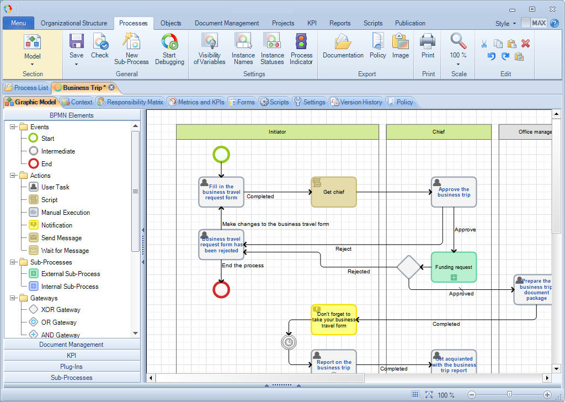Click the Process Indicator traffic light

(x=301, y=41)
